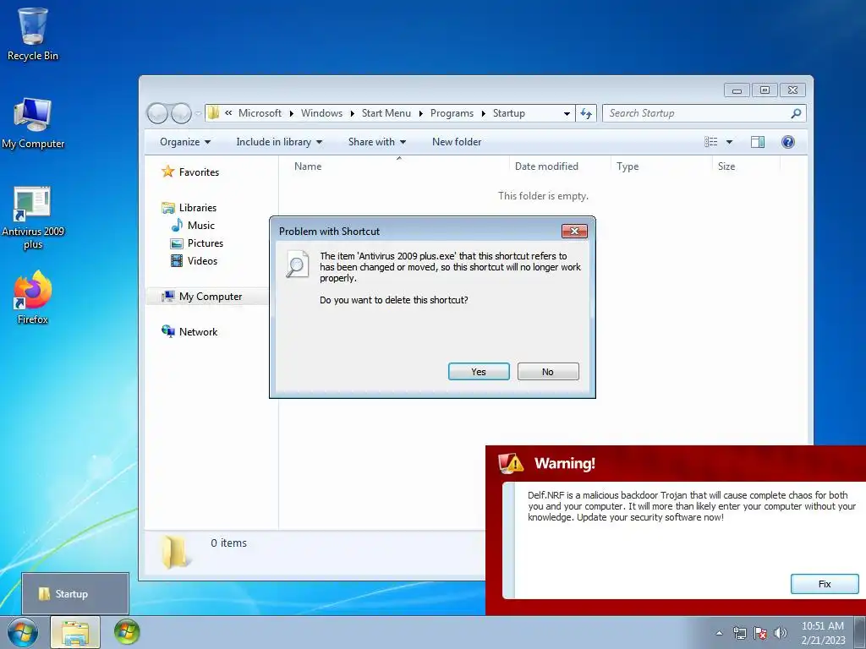The height and width of the screenshot is (649, 866).
Task: Select Network in navigation pane
Action: point(189,331)
